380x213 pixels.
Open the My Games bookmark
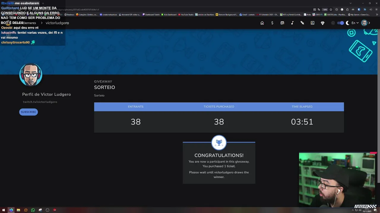[359, 14]
